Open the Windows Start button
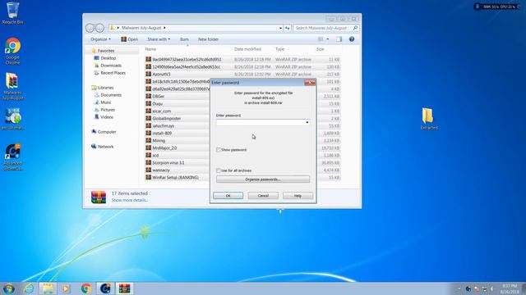The height and width of the screenshot is (295, 526). [8, 288]
